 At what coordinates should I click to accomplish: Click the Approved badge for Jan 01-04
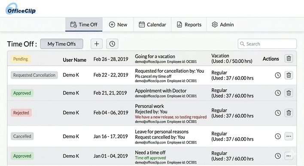click(22, 156)
